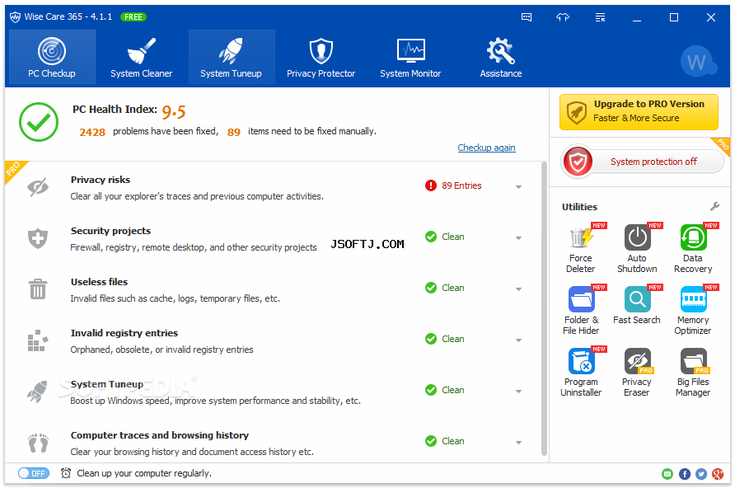The height and width of the screenshot is (488, 735).
Task: Expand the Useless files row arrow
Action: [x=518, y=289]
